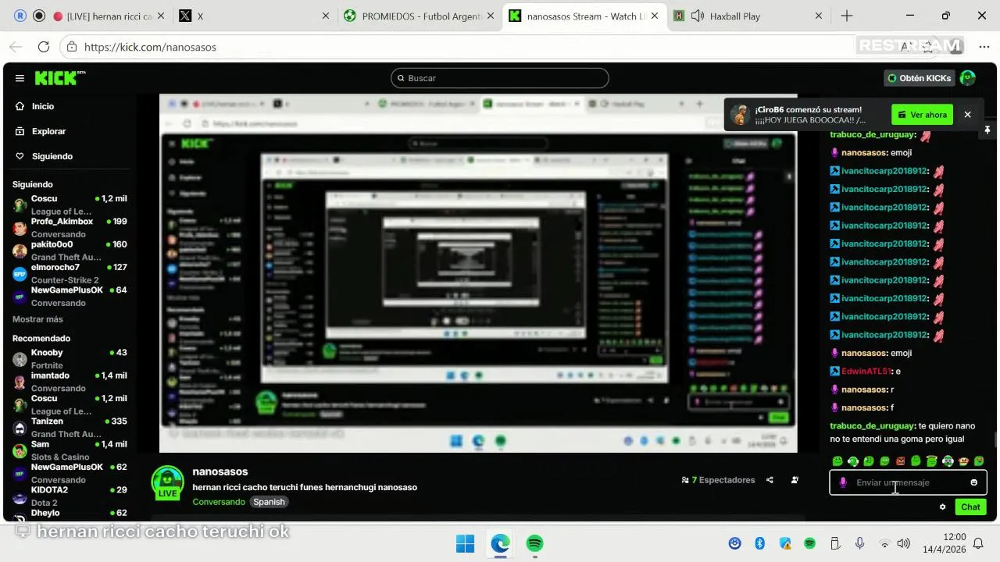Open Tanizen channel in Recomendado

point(70,426)
